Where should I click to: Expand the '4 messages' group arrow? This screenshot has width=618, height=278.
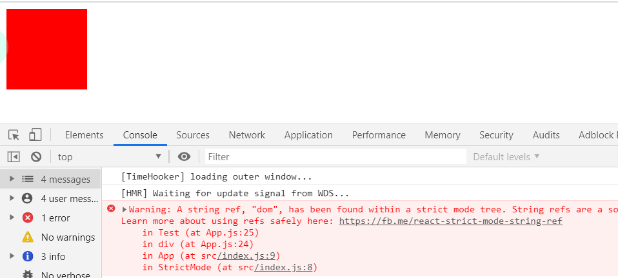(12, 179)
